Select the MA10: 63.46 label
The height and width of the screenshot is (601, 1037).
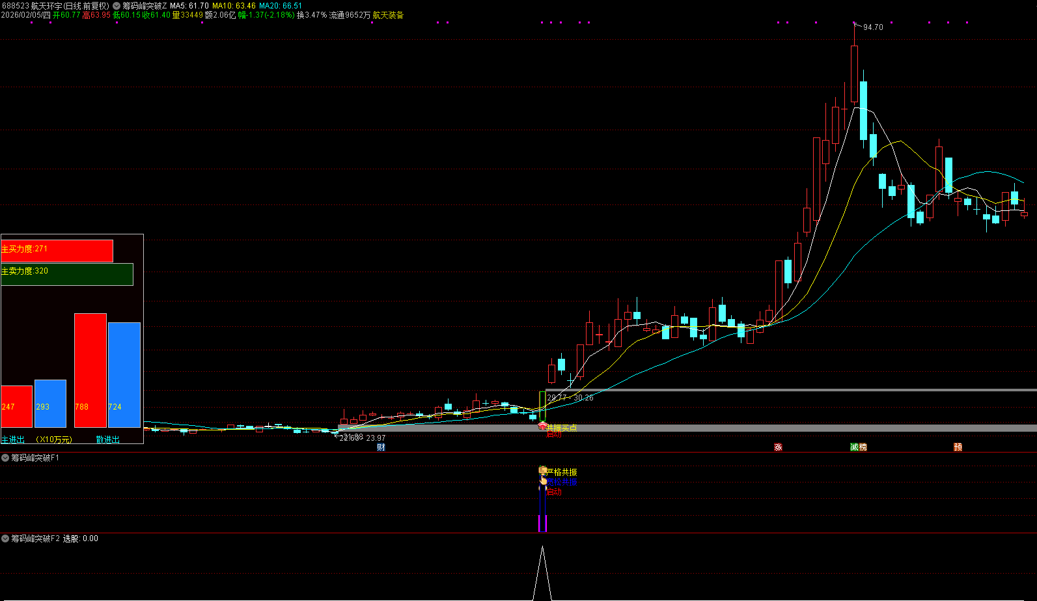(x=234, y=6)
